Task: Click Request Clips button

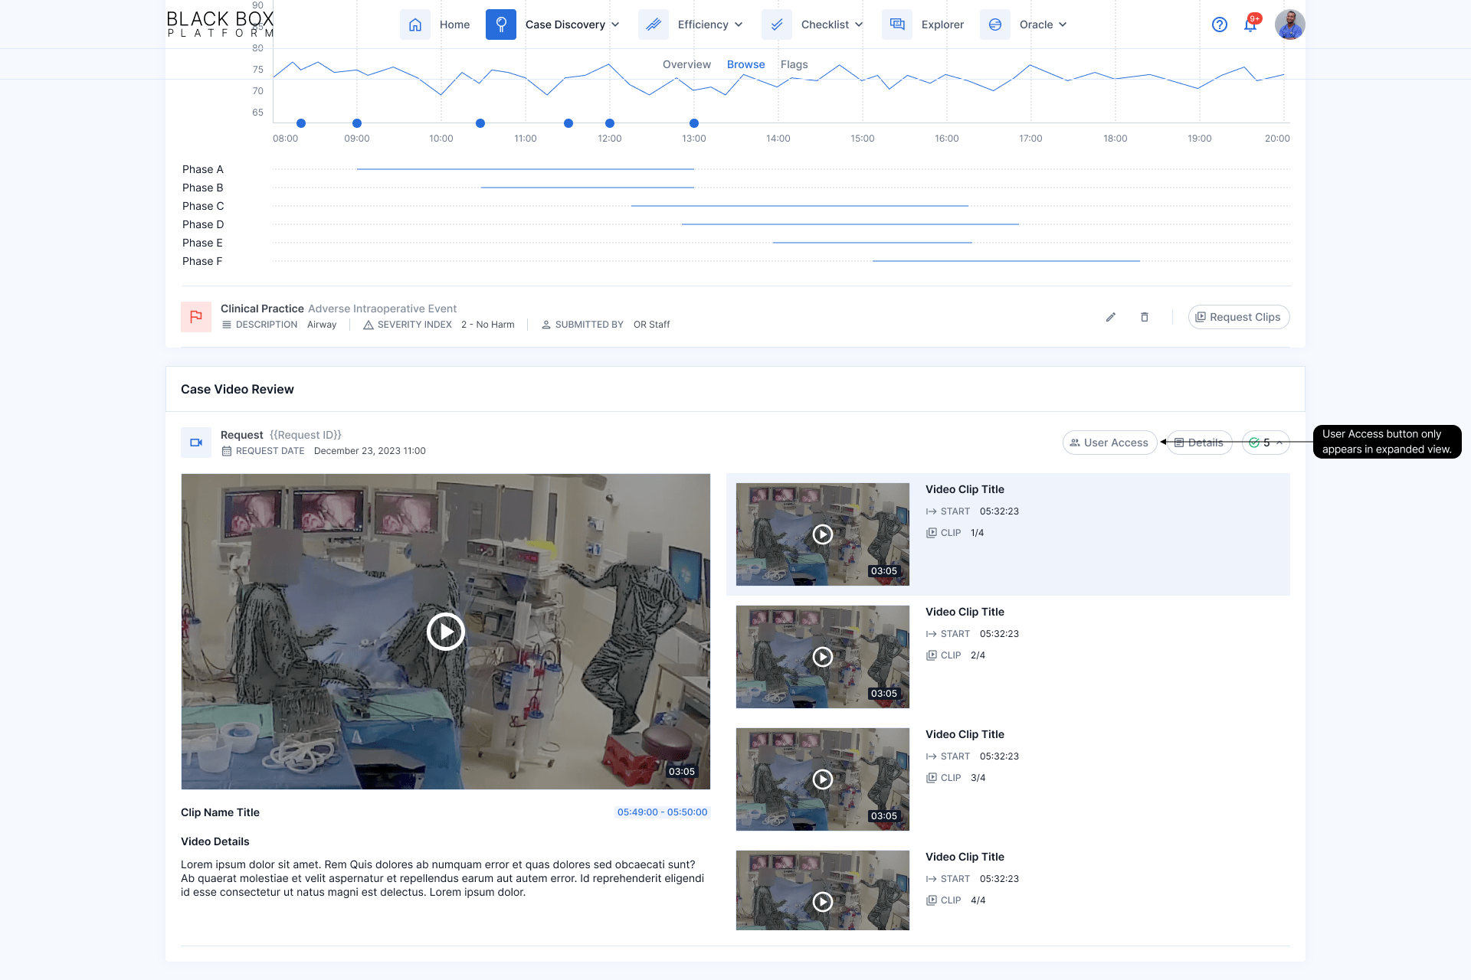Action: (x=1238, y=316)
